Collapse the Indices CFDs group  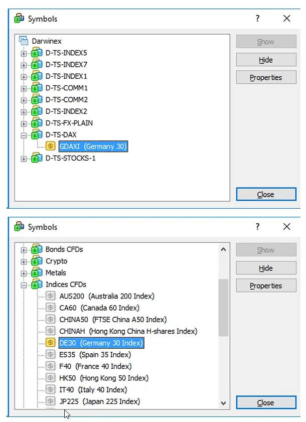24,285
